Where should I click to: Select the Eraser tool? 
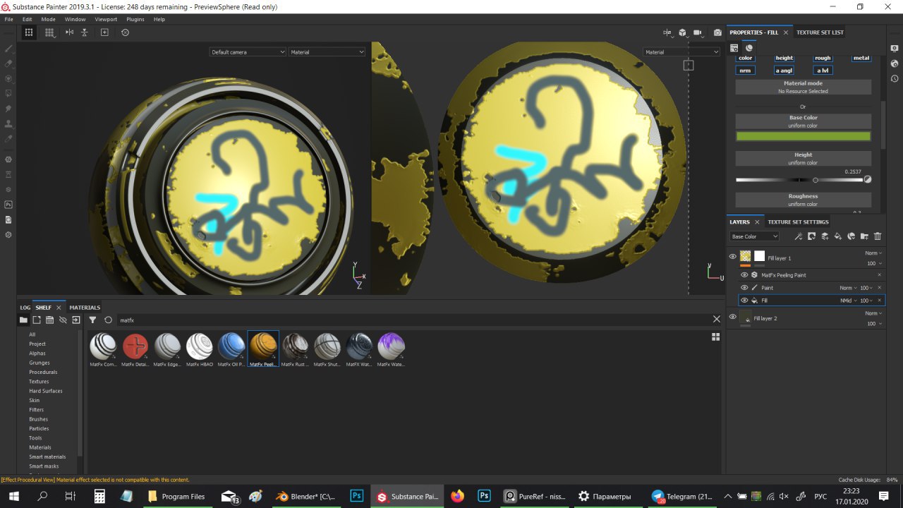point(8,64)
